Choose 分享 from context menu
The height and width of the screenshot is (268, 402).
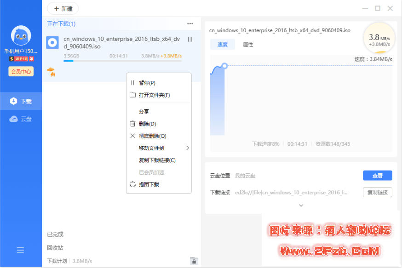(159, 112)
